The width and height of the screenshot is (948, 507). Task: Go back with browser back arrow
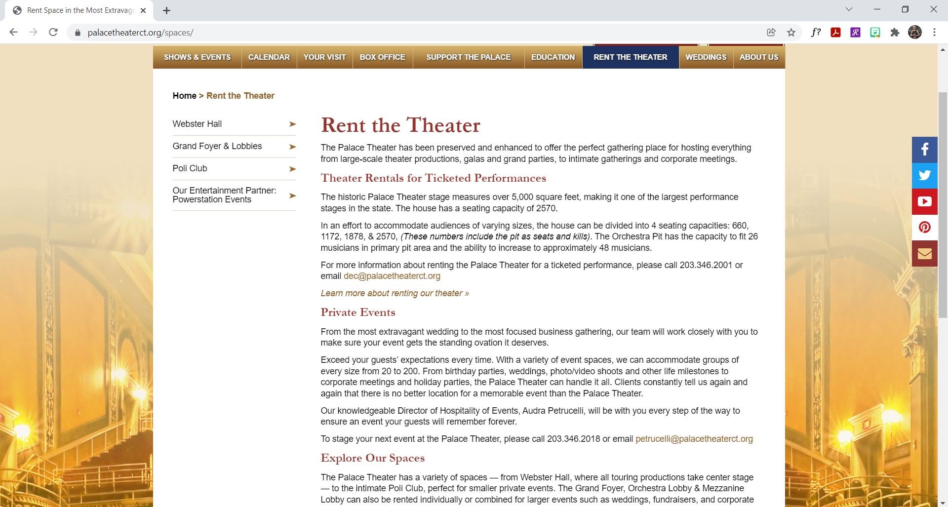13,32
